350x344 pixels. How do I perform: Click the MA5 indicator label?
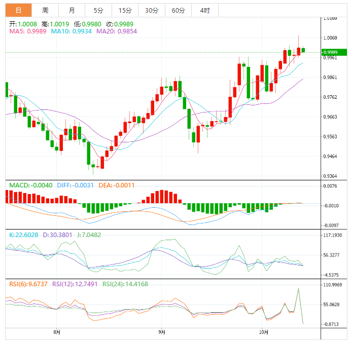(x=28, y=31)
